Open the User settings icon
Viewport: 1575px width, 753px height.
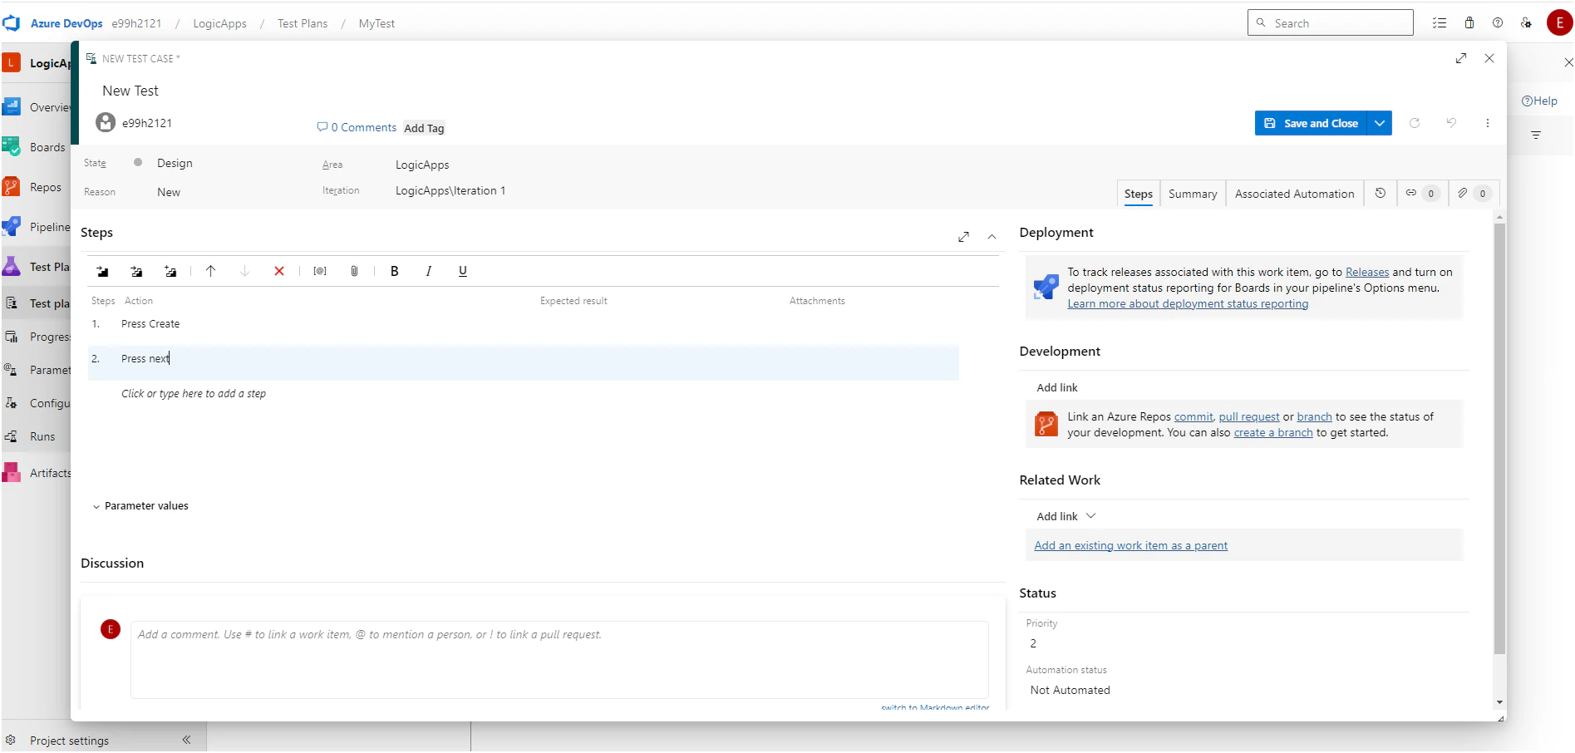point(1527,23)
